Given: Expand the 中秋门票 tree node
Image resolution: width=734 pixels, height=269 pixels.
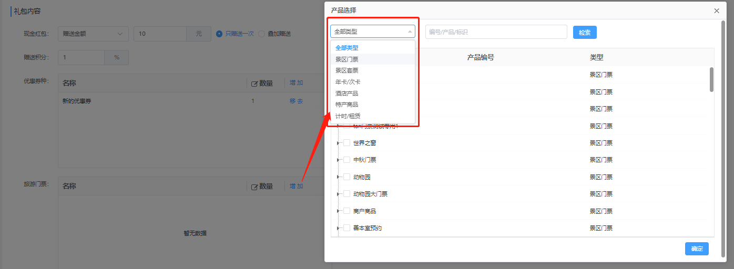Looking at the screenshot, I should pyautogui.click(x=338, y=160).
